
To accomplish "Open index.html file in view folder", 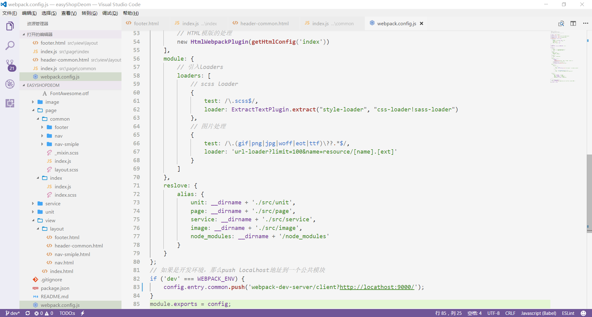I will pos(70,271).
